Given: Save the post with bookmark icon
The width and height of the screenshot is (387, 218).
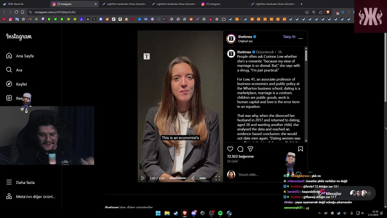Looking at the screenshot, I should point(301,149).
